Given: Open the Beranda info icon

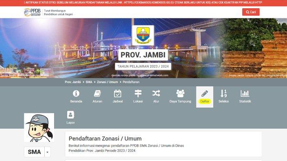Looking at the screenshot, I should (x=76, y=93).
